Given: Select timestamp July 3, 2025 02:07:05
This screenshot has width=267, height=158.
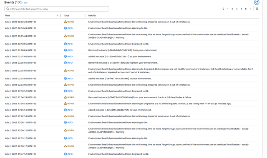Looking at the screenshot, I should (20, 57).
